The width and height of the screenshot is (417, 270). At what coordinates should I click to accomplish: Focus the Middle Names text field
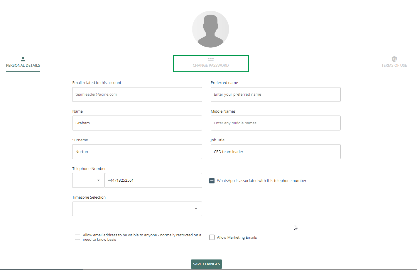tap(276, 123)
